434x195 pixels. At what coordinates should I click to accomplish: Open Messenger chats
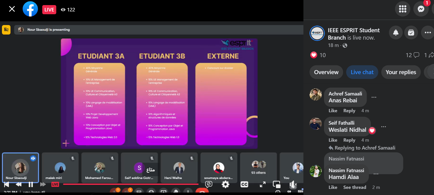tap(421, 9)
